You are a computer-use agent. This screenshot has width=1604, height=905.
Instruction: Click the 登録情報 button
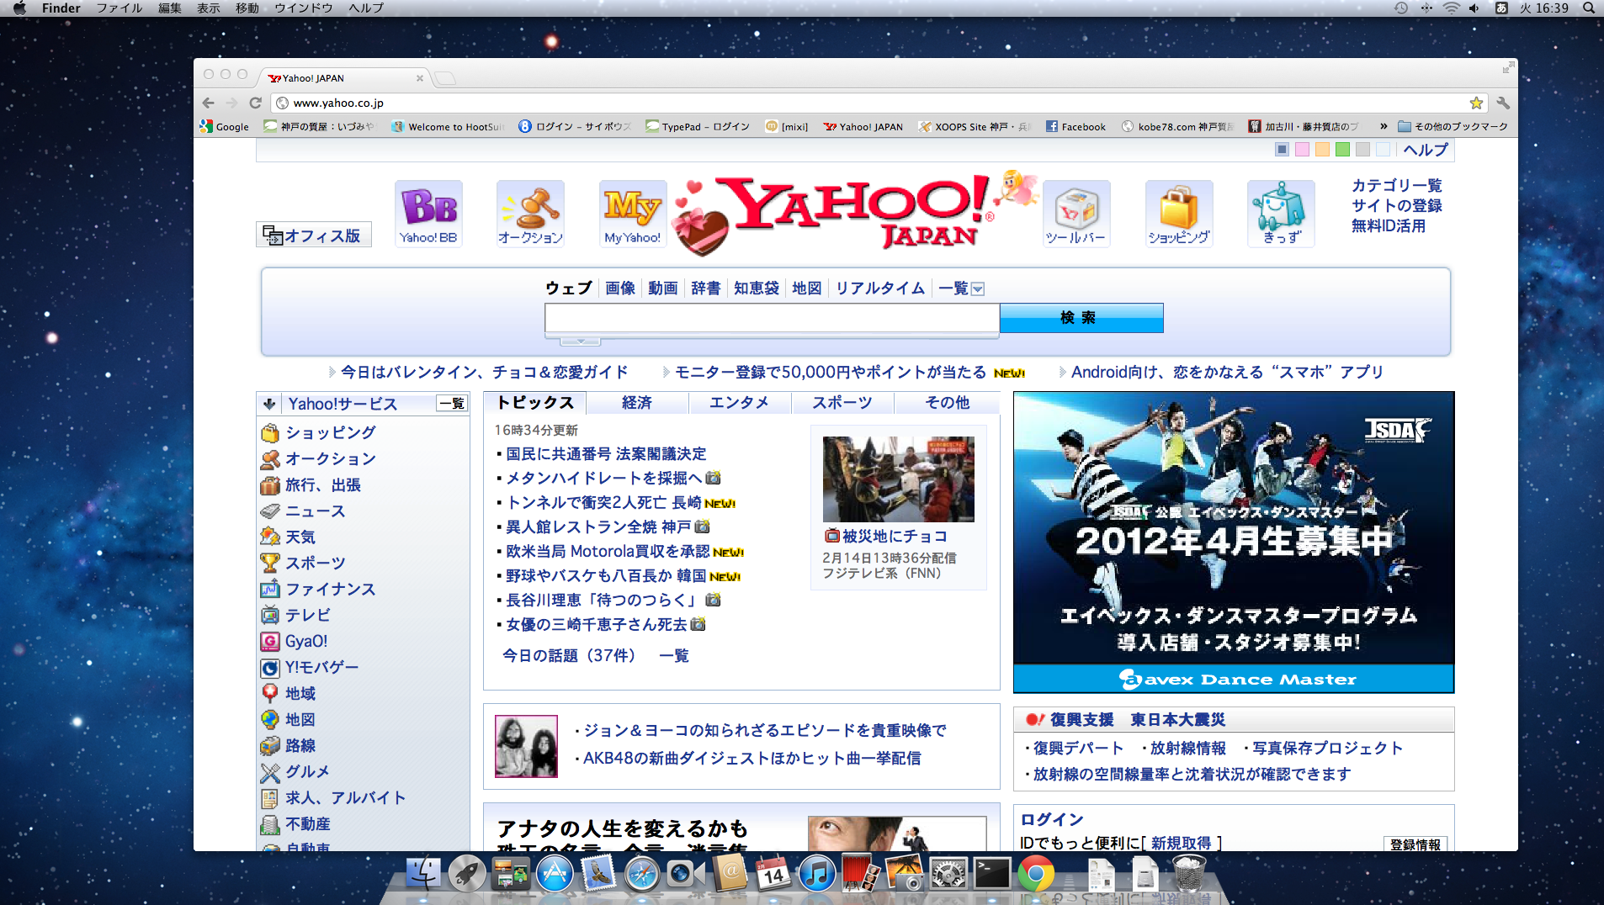click(1415, 844)
